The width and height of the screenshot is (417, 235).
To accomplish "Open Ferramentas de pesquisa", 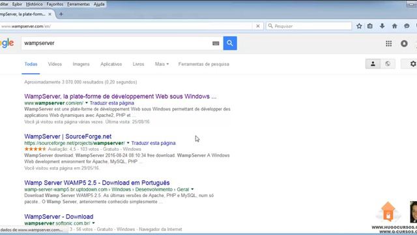I will (x=204, y=64).
